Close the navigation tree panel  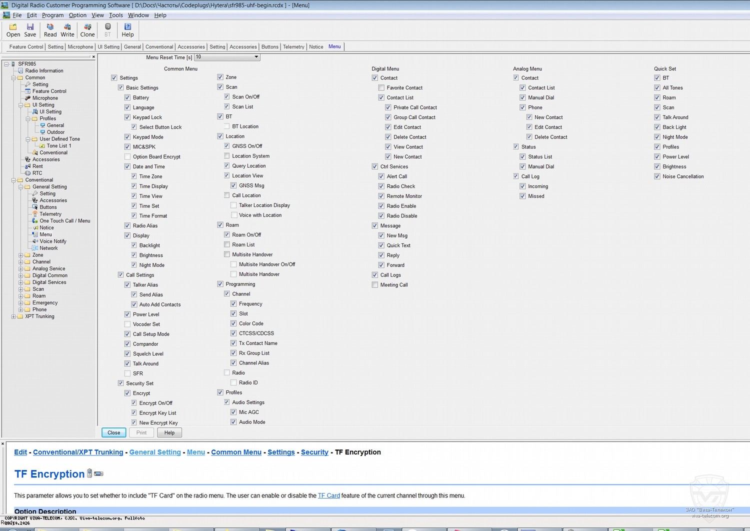(x=93, y=57)
